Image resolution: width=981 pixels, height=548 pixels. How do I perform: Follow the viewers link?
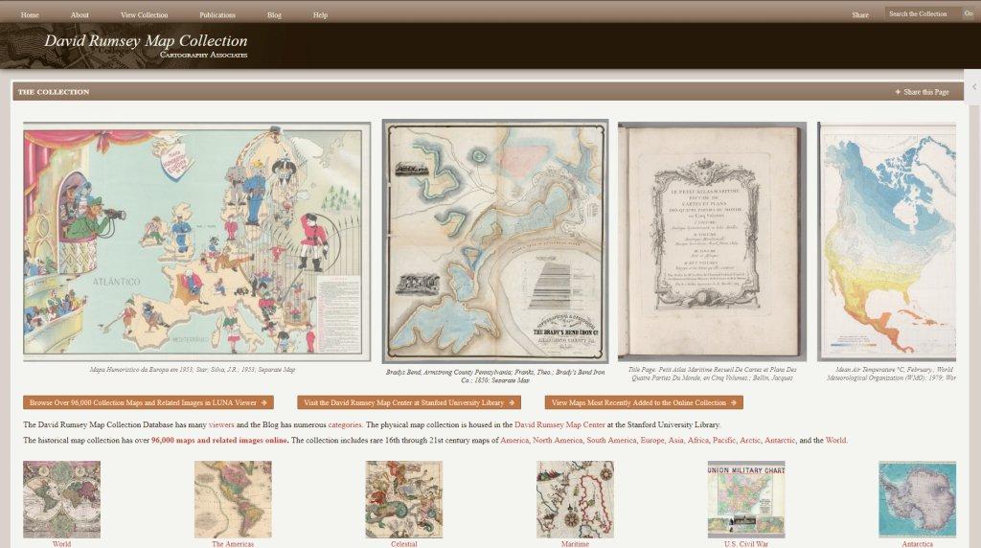(x=221, y=424)
